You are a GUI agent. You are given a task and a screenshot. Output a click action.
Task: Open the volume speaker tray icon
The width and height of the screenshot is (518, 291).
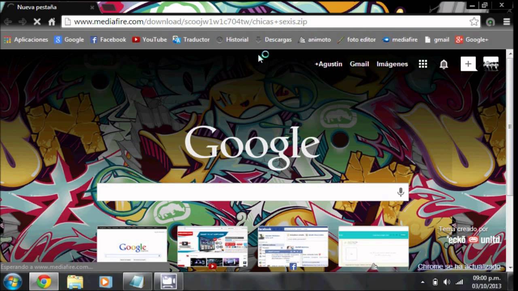click(x=447, y=282)
